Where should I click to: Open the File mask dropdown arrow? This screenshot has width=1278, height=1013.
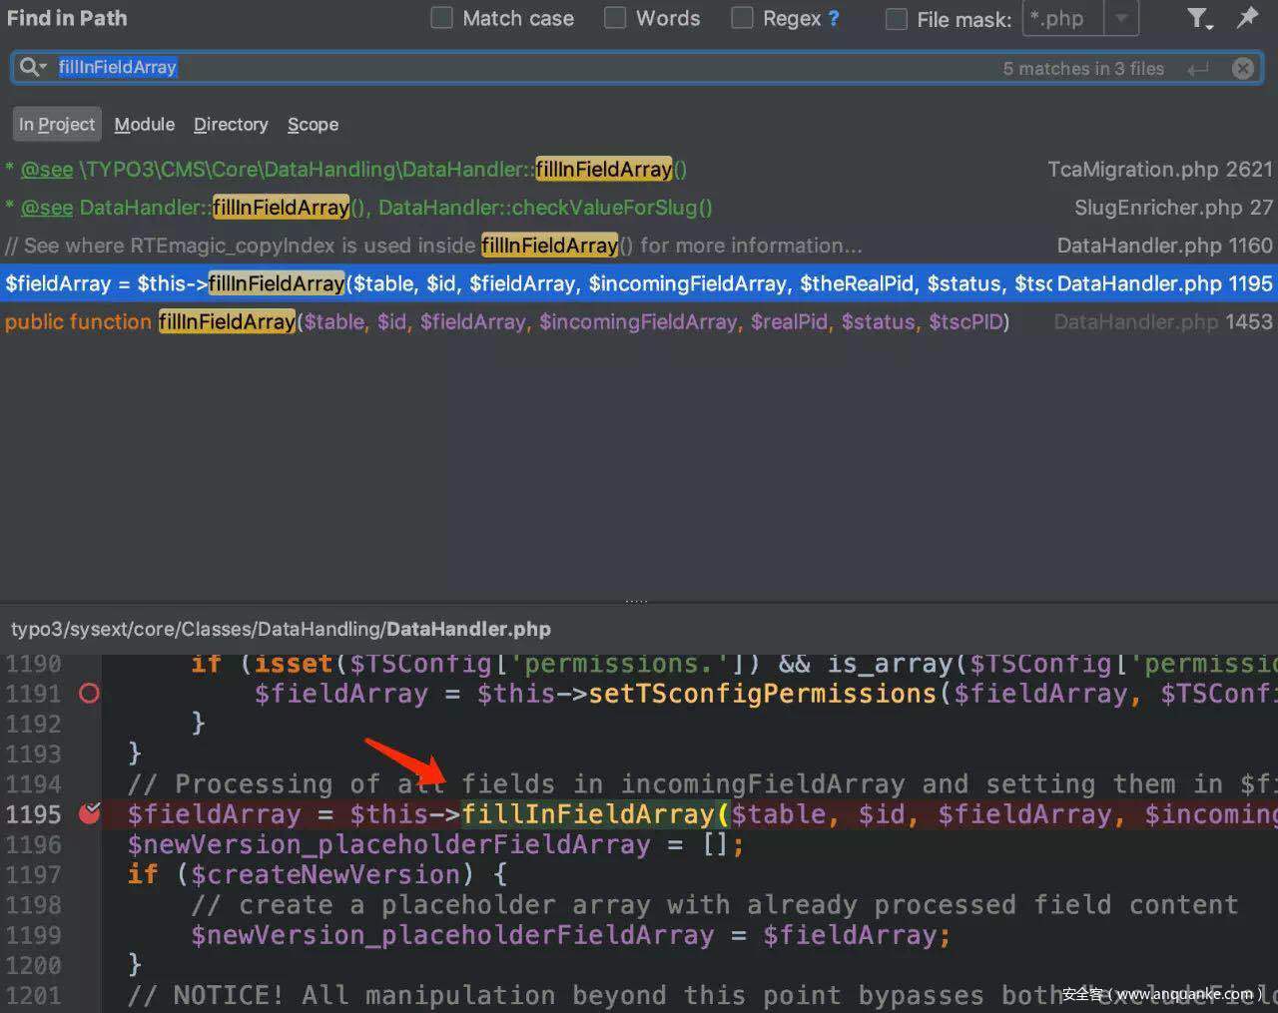pyautogui.click(x=1121, y=18)
